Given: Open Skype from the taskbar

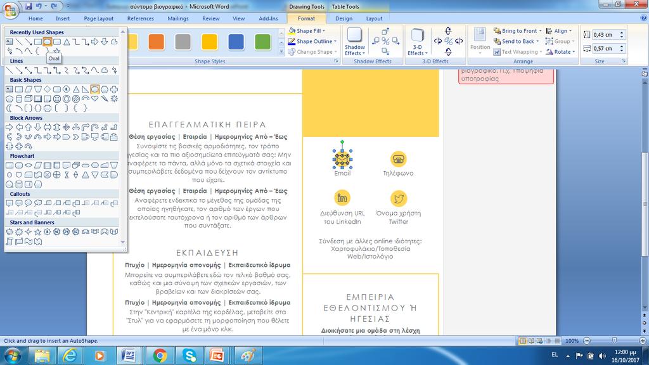Looking at the screenshot, I should pyautogui.click(x=190, y=355).
